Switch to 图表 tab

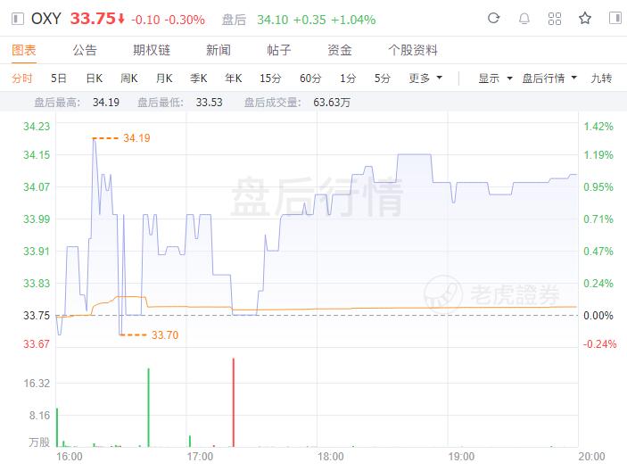point(24,50)
